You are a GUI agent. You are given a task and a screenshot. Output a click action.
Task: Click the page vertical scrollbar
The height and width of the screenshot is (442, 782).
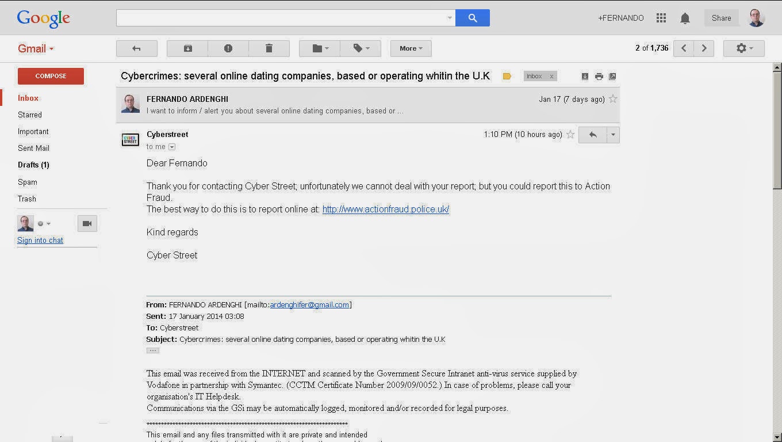click(x=777, y=129)
